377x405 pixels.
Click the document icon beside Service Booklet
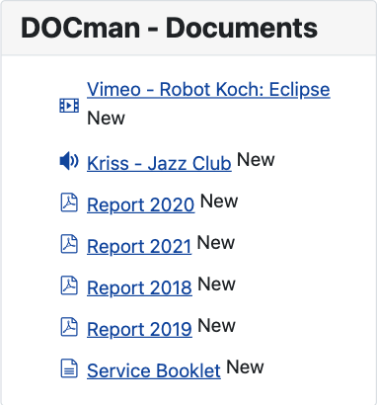(69, 368)
